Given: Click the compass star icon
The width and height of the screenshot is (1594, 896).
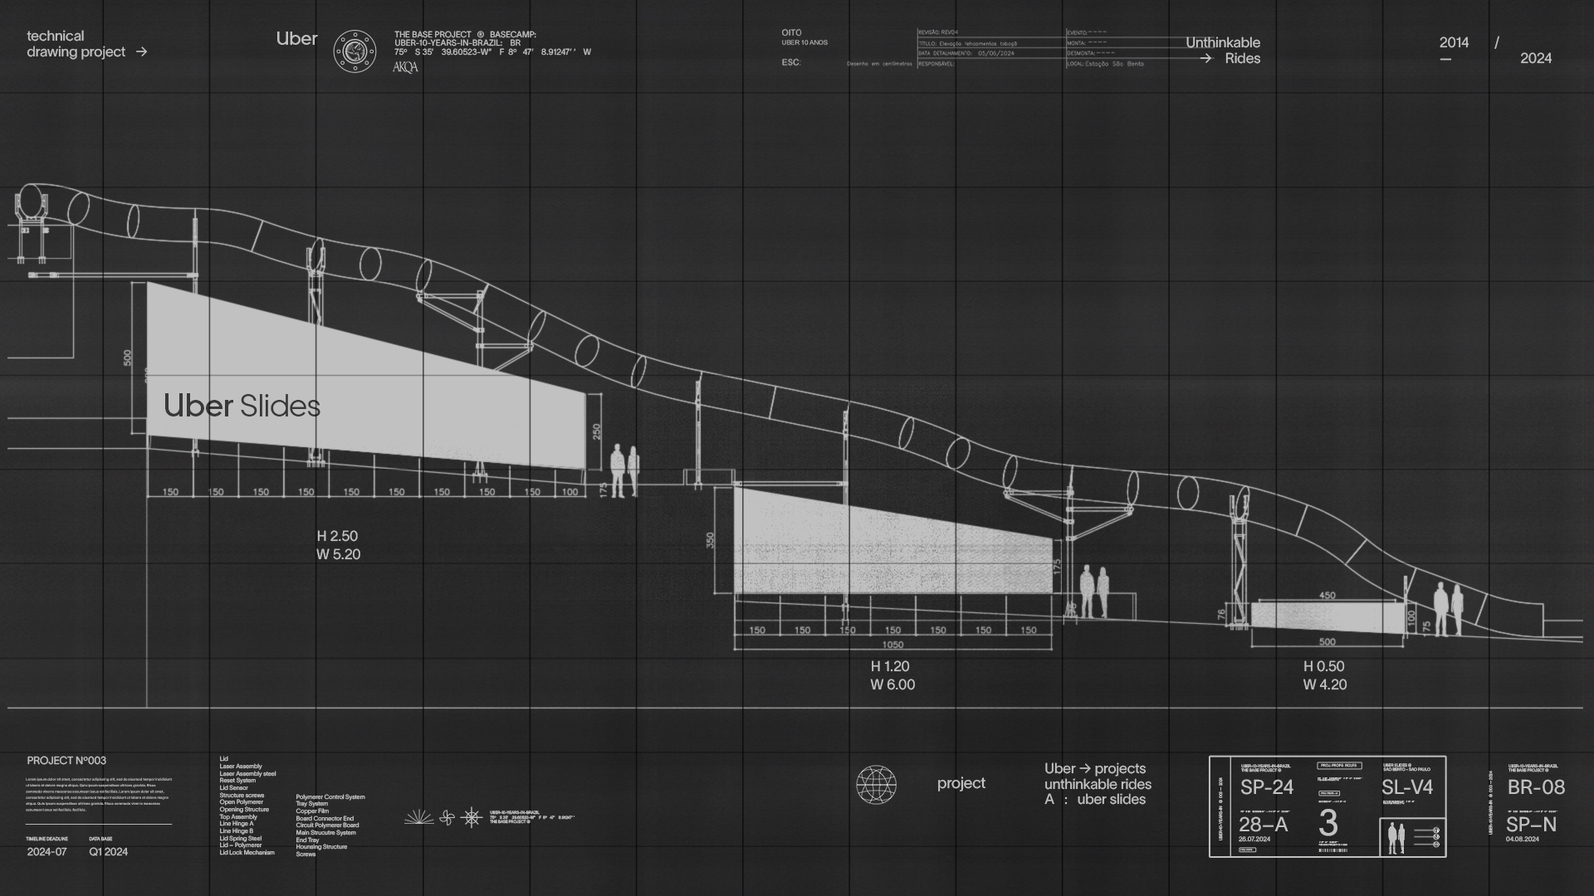Looking at the screenshot, I should (472, 818).
